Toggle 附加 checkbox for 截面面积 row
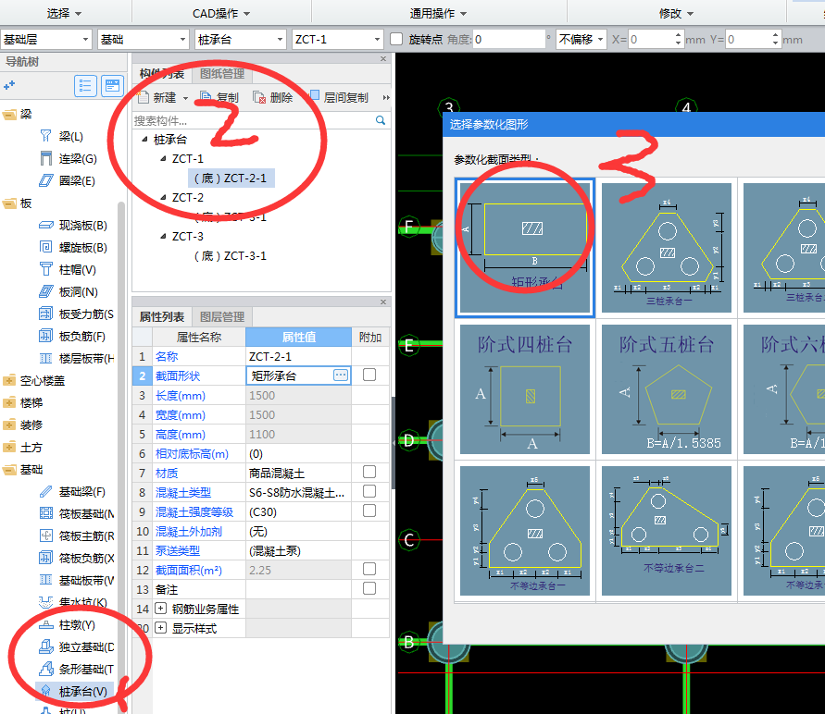 369,569
